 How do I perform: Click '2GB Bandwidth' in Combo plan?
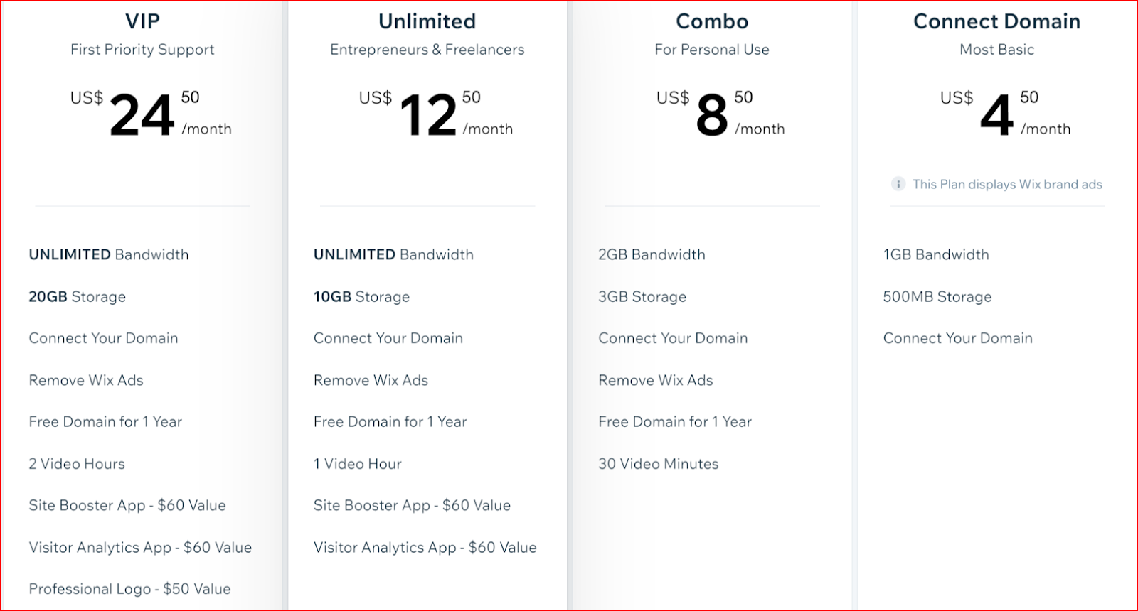coord(652,254)
